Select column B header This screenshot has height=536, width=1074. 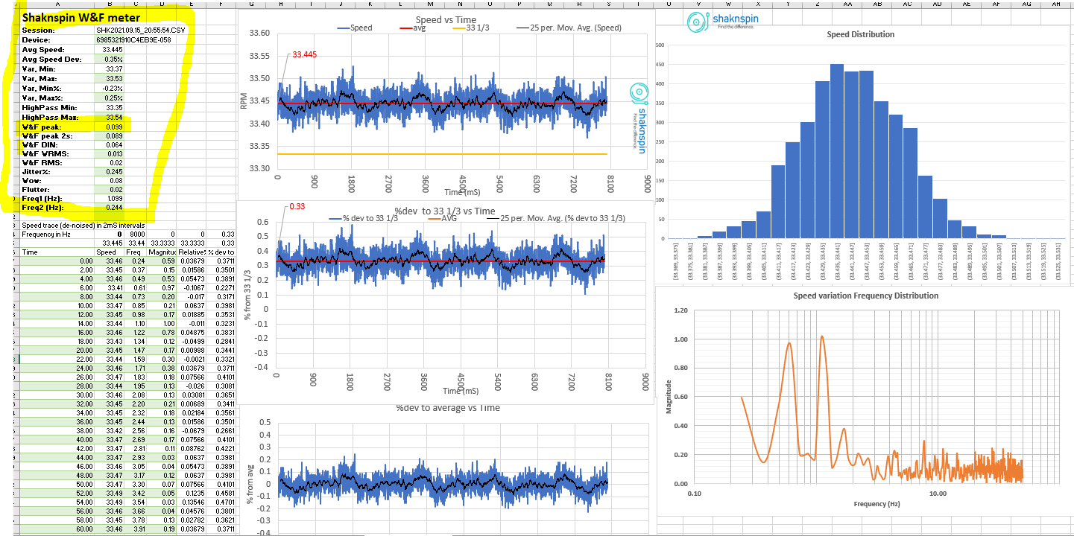point(110,4)
